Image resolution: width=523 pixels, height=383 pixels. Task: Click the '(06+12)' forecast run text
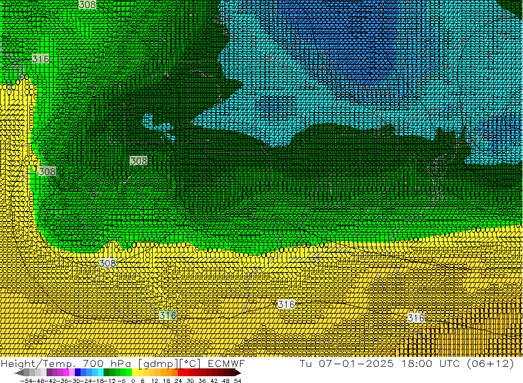click(x=491, y=364)
